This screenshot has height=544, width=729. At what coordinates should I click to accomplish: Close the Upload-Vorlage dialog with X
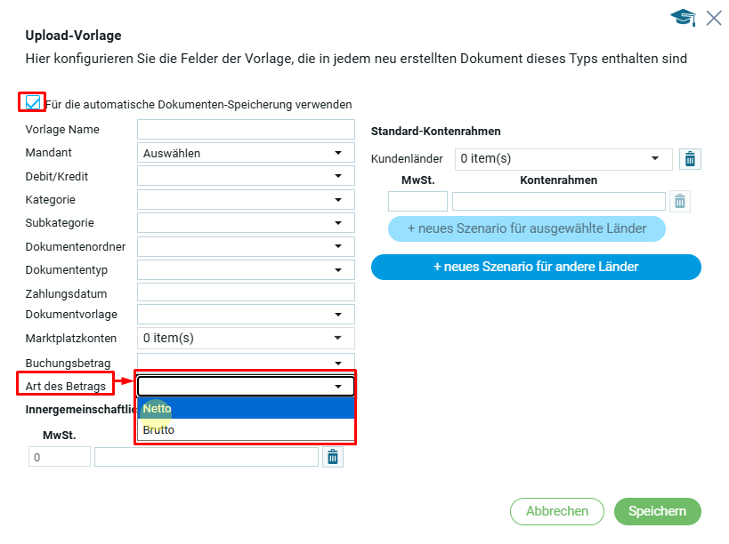tap(713, 18)
